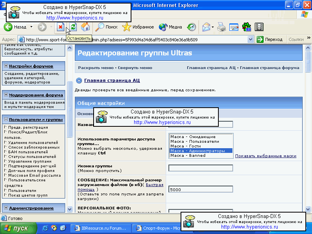Collapse Пользователи и группы minus icon
Image resolution: width=312 pixels, height=234 pixels.
tap(6, 119)
